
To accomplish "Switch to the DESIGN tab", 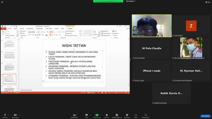I will (x=22, y=29).
